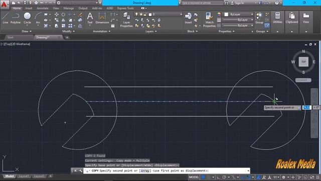Open the annotation scale 1:1 dropdown

tap(276, 177)
